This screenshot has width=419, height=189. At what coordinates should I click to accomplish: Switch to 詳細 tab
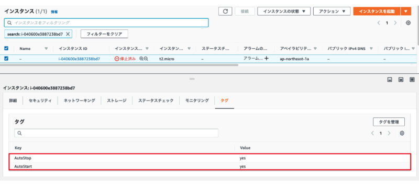tap(13, 101)
